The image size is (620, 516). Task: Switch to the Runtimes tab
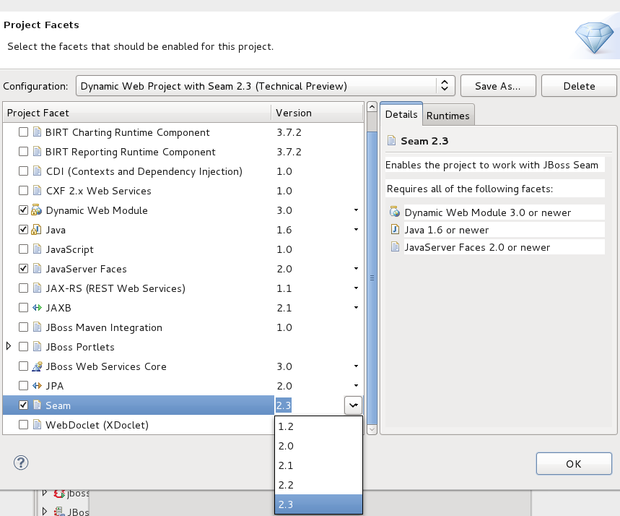[x=448, y=115]
